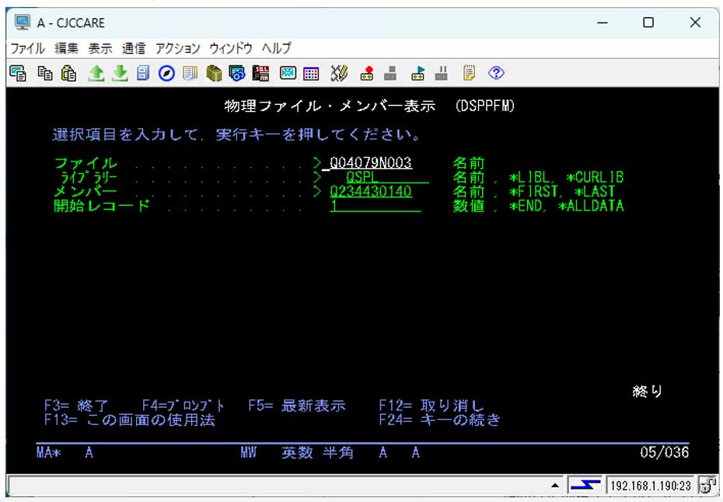Click the blue compass icon in toolbar
Viewport: 723px width, 502px height.
tap(166, 73)
